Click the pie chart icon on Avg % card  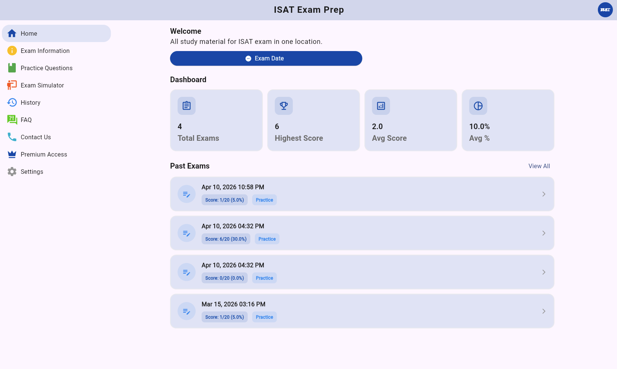pyautogui.click(x=478, y=106)
